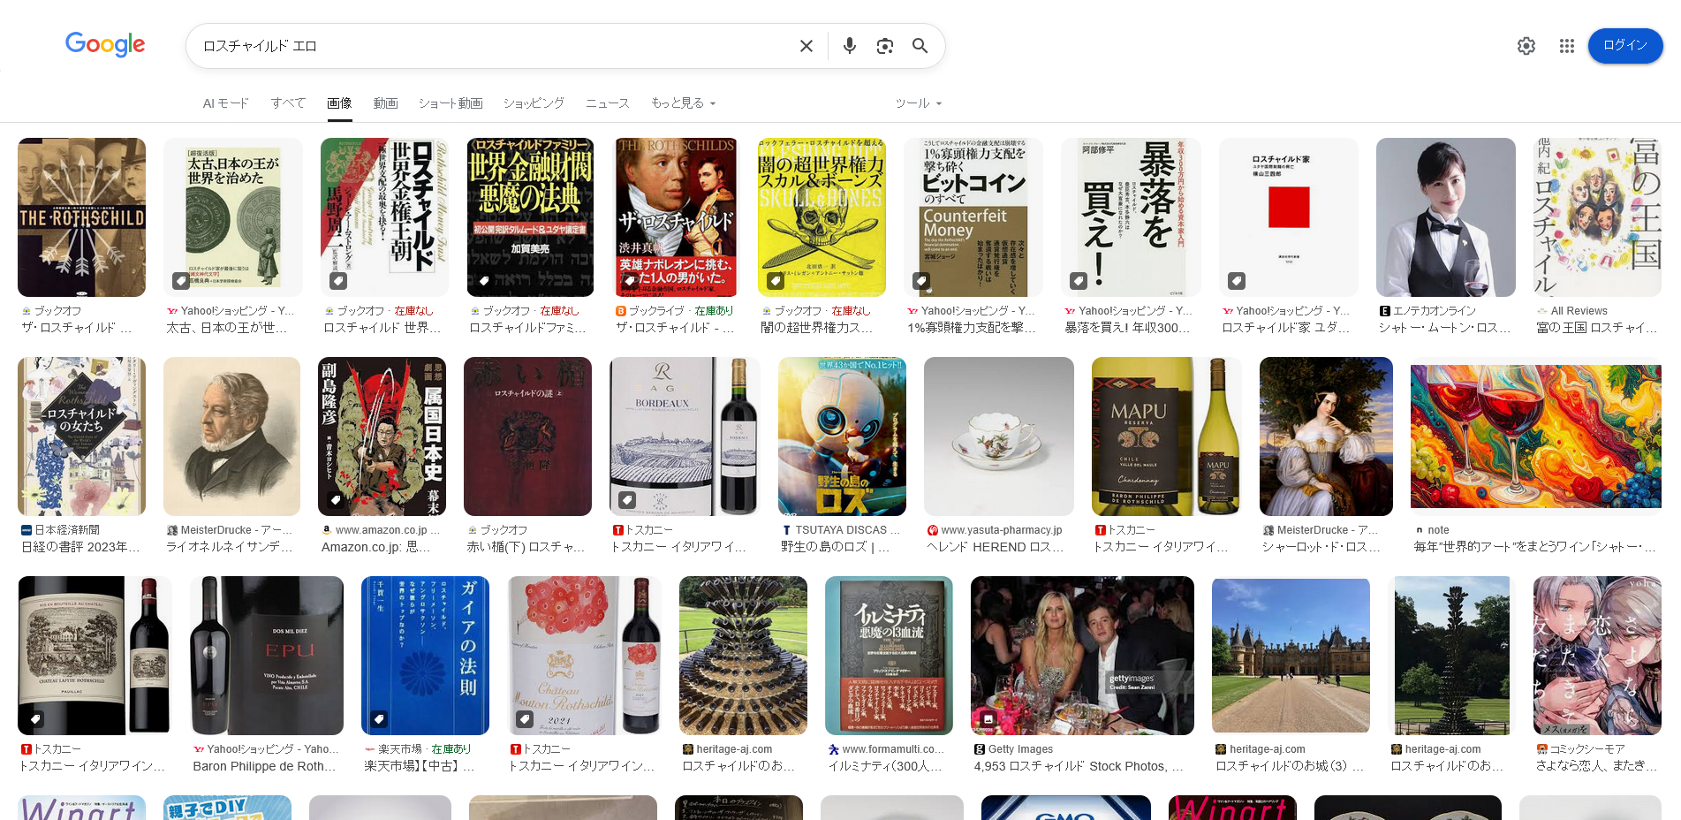Expand the ツール options menu
The width and height of the screenshot is (1681, 820).
pyautogui.click(x=918, y=103)
